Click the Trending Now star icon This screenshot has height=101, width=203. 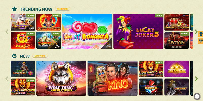(x=14, y=9)
